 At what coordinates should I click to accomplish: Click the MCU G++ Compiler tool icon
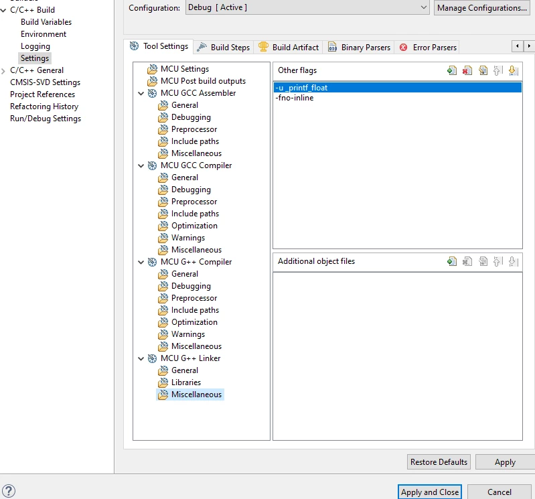(x=152, y=262)
